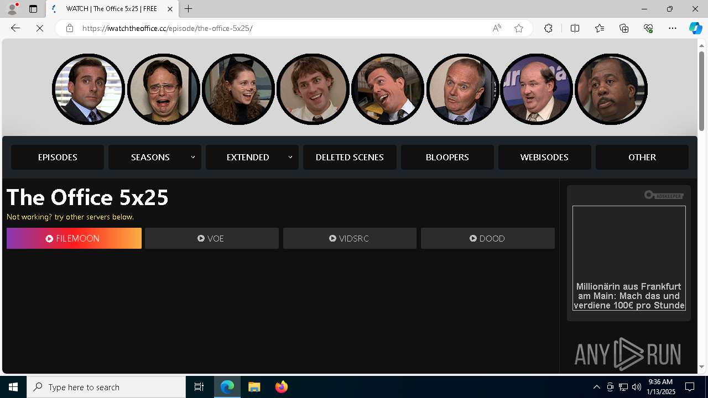The height and width of the screenshot is (398, 708).
Task: Add this page to favorites
Action: (x=519, y=28)
